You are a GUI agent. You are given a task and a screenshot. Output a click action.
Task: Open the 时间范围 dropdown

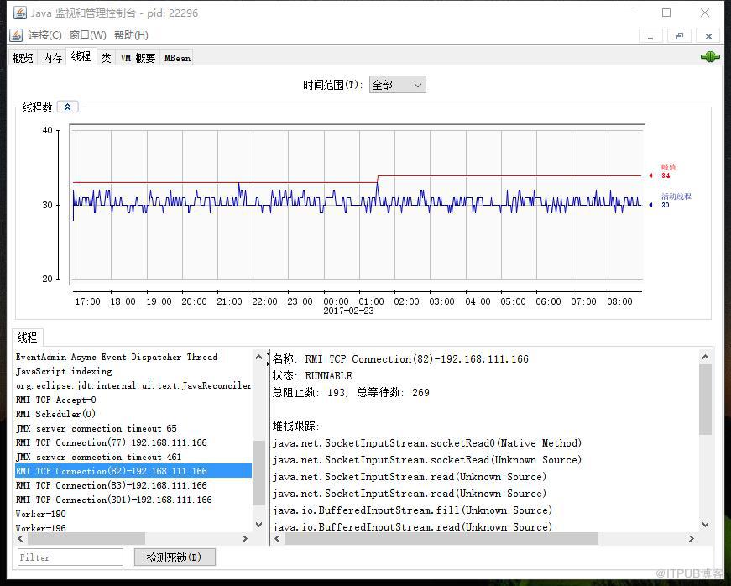click(x=397, y=85)
